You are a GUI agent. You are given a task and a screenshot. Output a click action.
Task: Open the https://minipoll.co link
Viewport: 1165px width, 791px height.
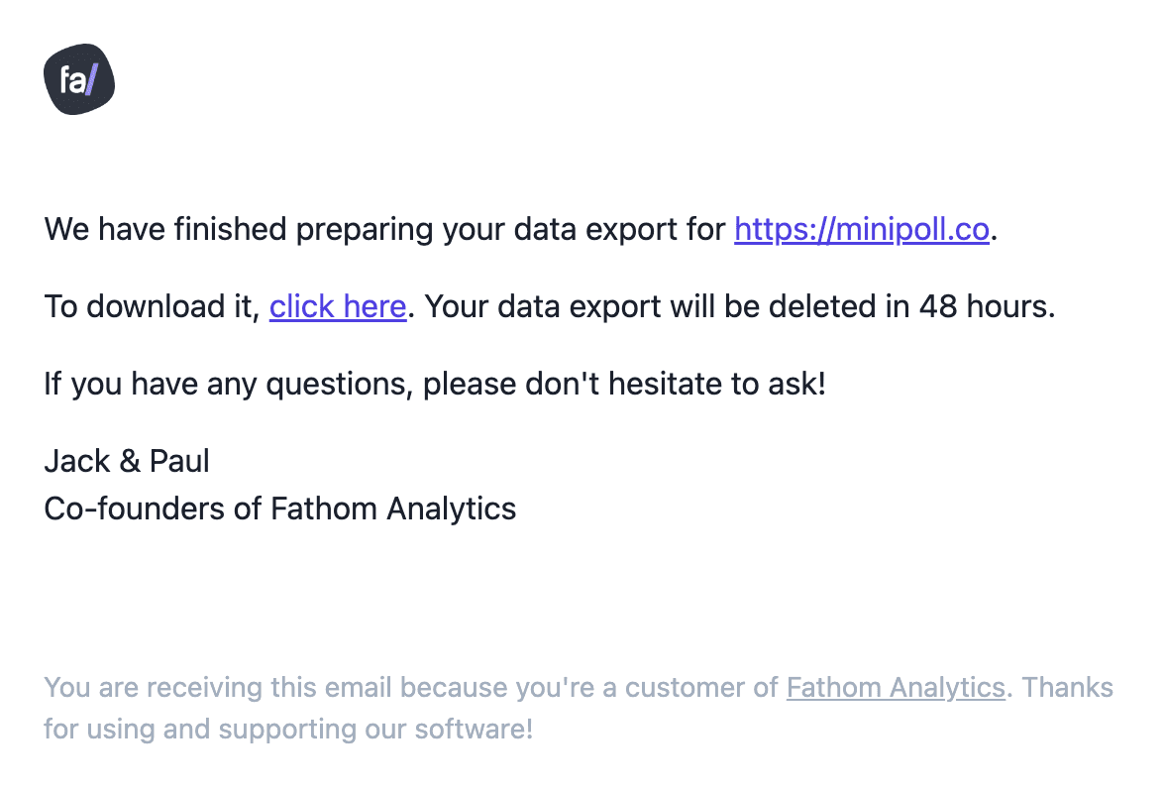click(862, 229)
